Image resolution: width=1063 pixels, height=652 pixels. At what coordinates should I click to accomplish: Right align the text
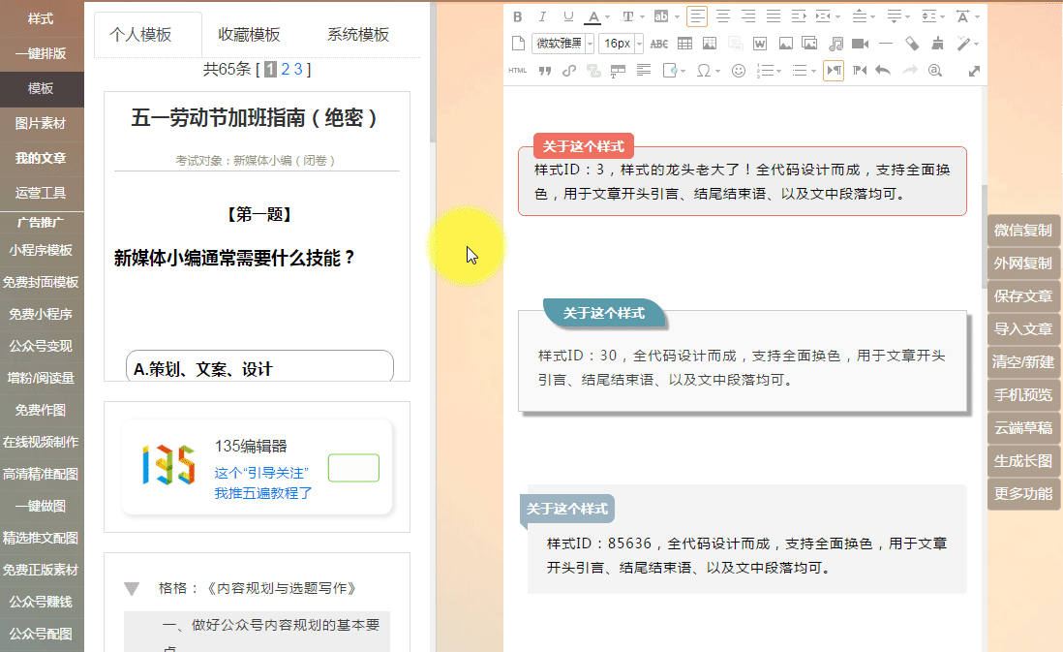click(x=748, y=17)
